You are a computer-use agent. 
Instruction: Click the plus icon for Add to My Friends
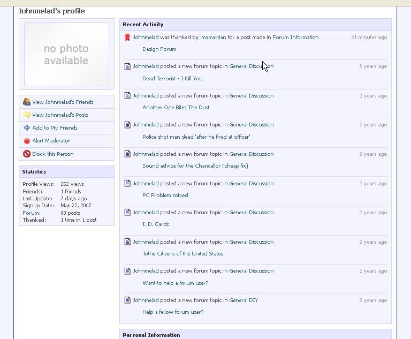point(27,127)
